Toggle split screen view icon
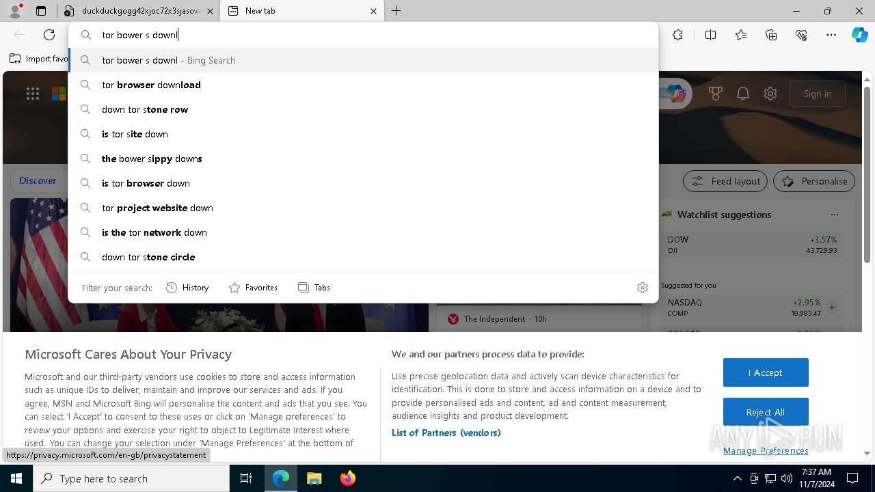 coord(710,35)
